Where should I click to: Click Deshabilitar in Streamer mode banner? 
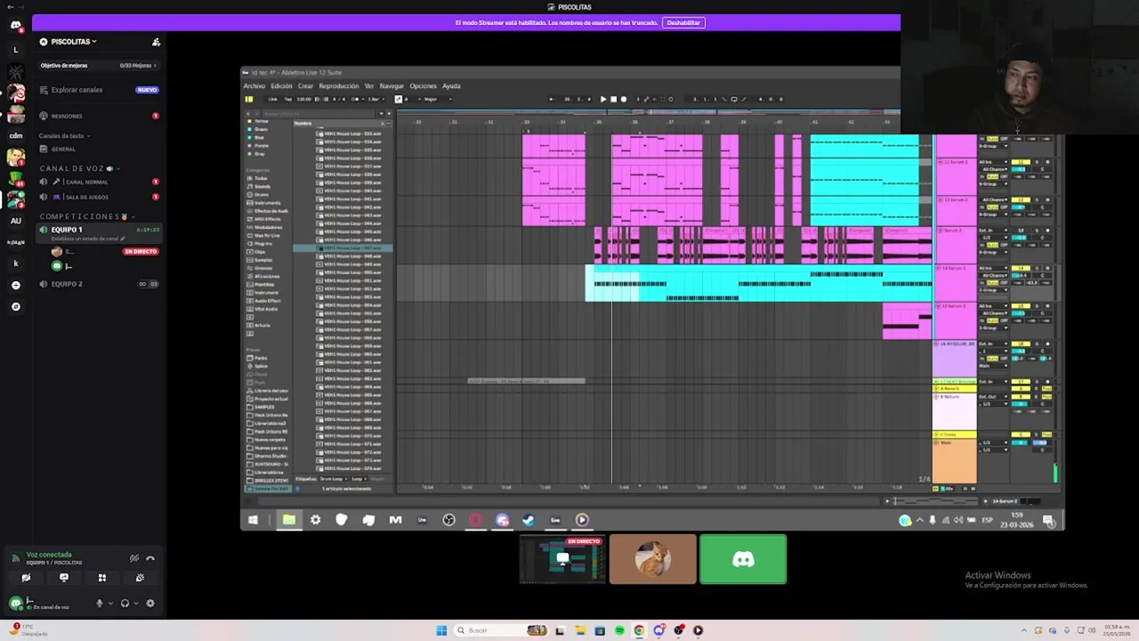click(683, 22)
